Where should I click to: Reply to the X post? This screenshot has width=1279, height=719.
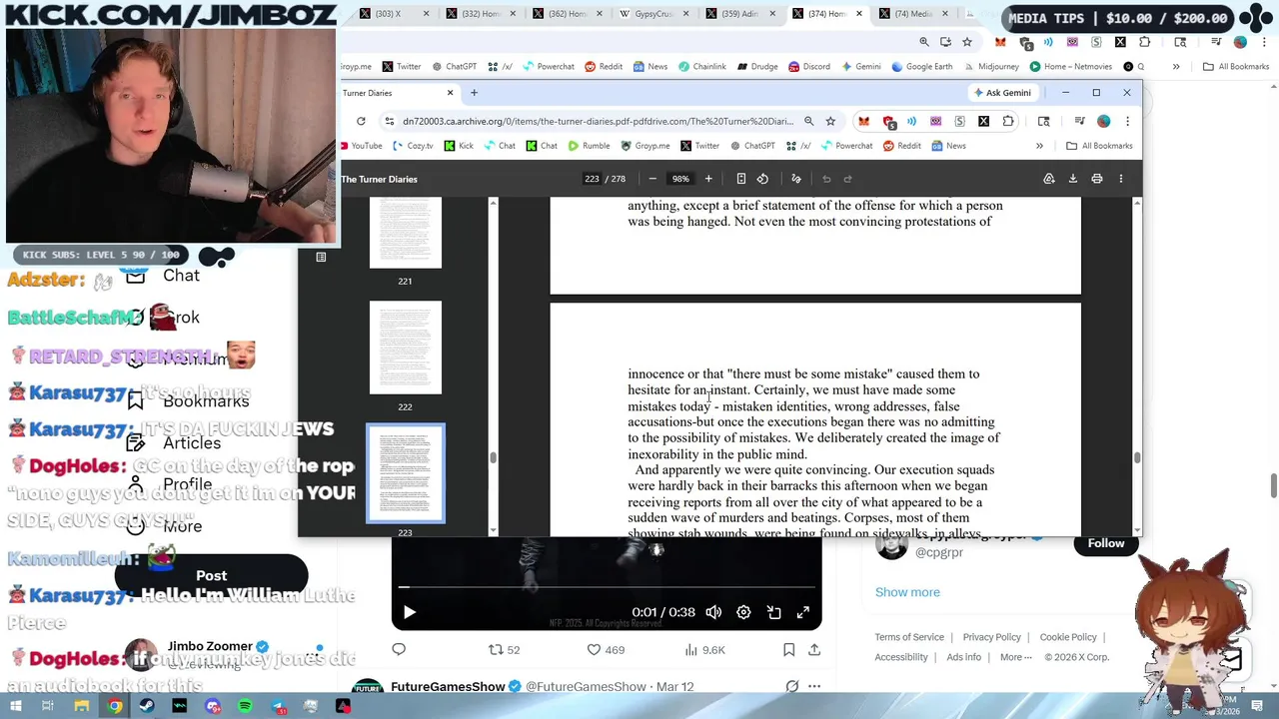[x=399, y=650]
